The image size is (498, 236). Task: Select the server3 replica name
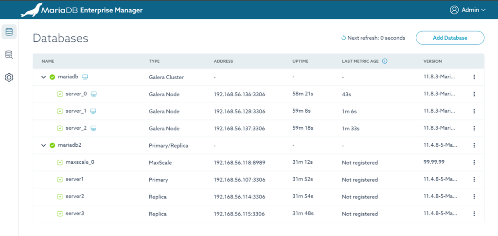pos(75,214)
